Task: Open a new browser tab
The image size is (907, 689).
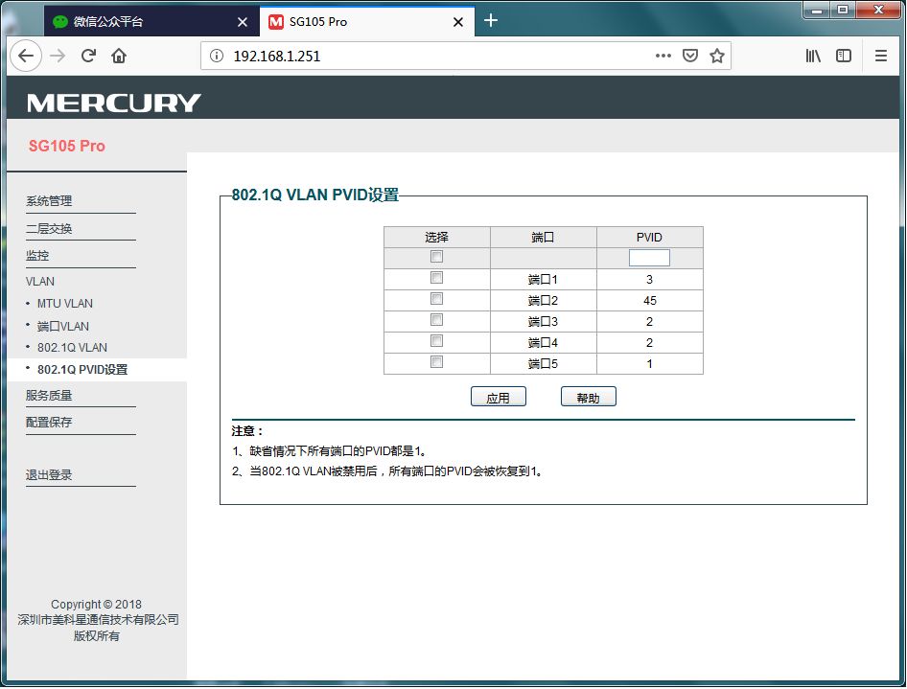Action: pos(491,21)
